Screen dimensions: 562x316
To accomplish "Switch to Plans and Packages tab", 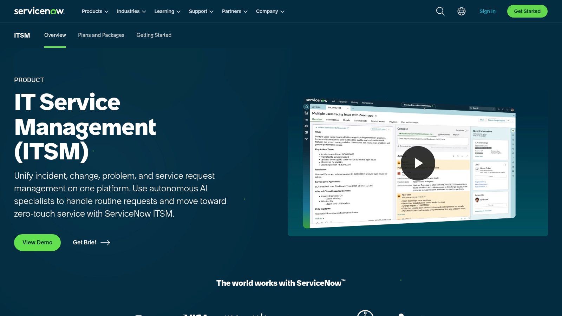I will tap(101, 35).
